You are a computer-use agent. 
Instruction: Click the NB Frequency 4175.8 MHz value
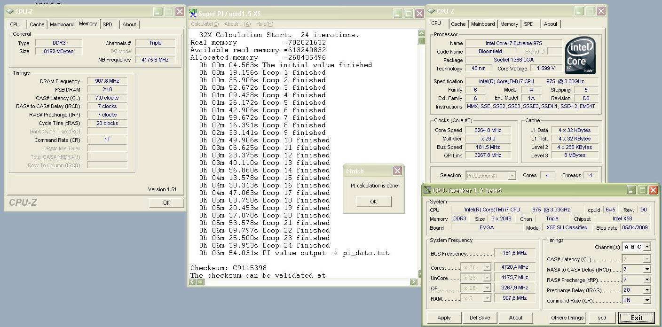click(155, 60)
